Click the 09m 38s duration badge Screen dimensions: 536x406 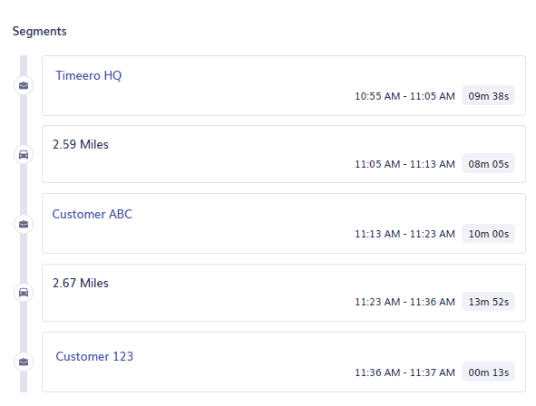(x=488, y=96)
